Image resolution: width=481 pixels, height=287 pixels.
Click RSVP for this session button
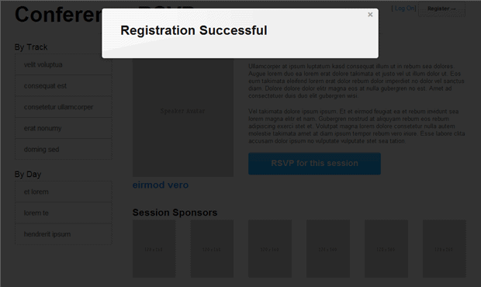(314, 164)
